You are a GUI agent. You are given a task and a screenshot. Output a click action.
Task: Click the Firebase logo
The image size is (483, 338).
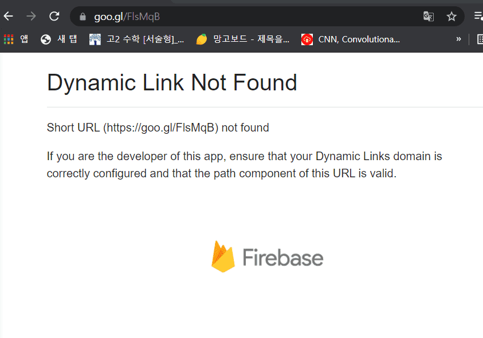(x=267, y=257)
